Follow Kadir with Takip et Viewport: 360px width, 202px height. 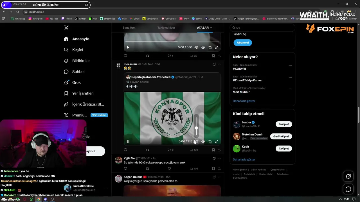tap(284, 148)
